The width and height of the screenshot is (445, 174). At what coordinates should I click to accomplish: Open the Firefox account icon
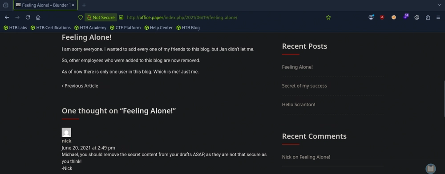point(371,17)
